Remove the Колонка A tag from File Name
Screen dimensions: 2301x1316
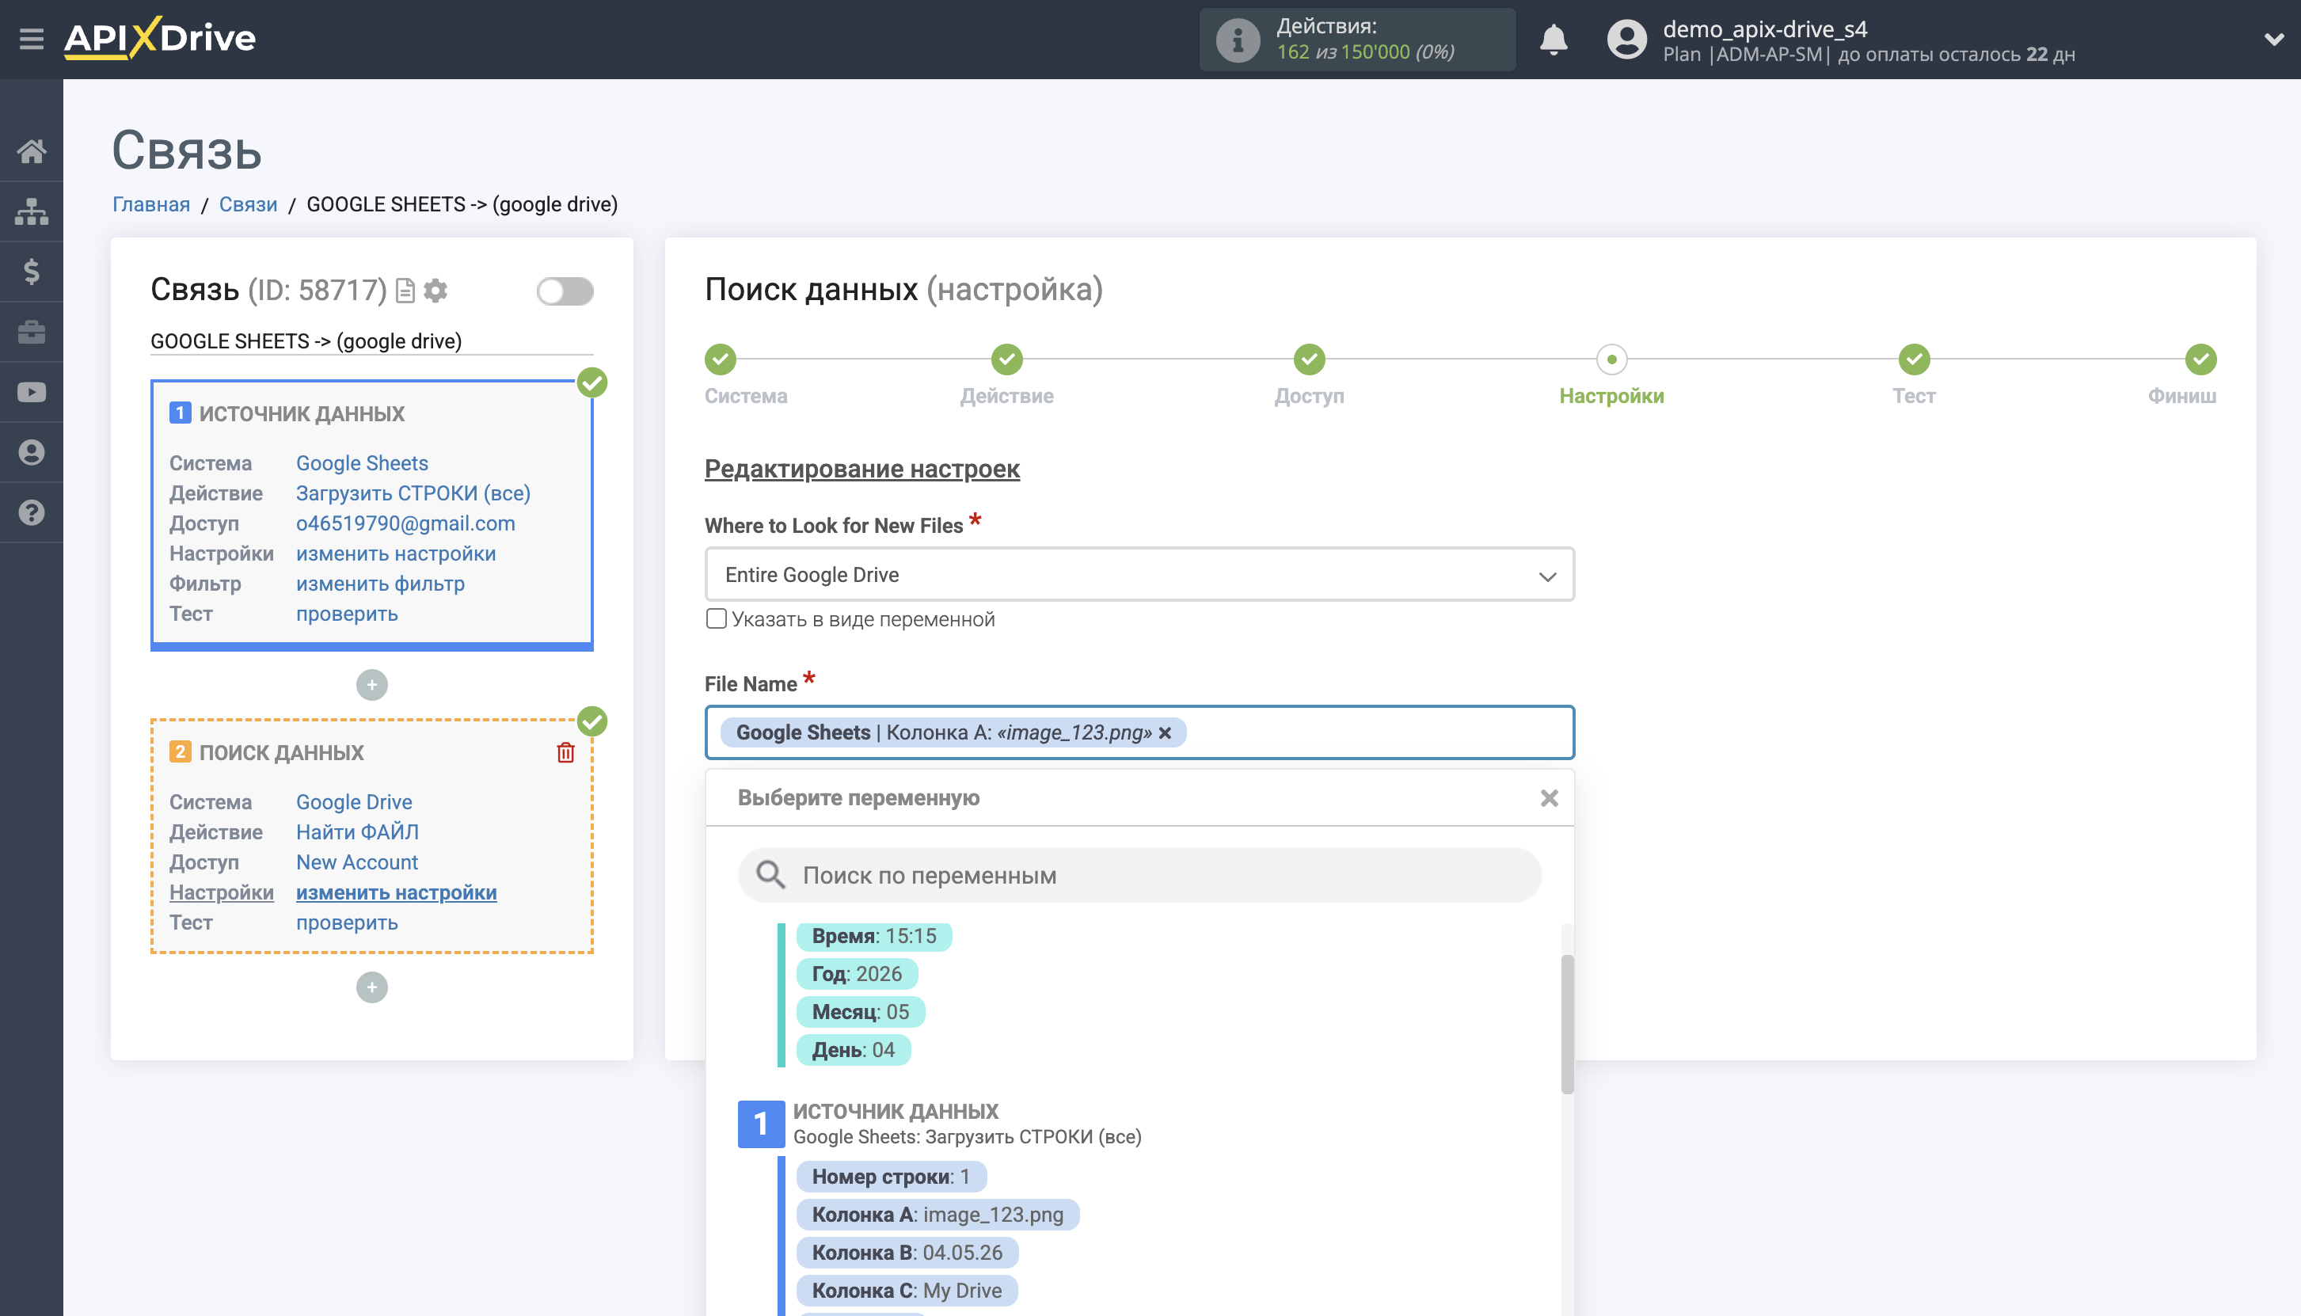tap(1165, 733)
